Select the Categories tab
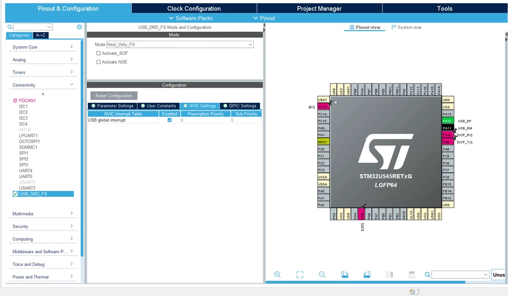Image resolution: width=508 pixels, height=296 pixels. [x=19, y=35]
